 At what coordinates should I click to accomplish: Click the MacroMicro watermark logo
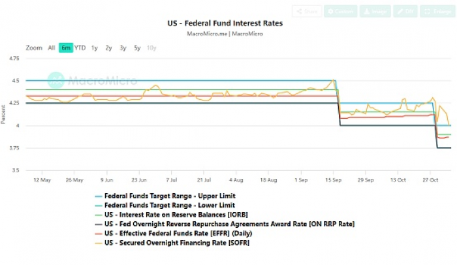point(93,81)
